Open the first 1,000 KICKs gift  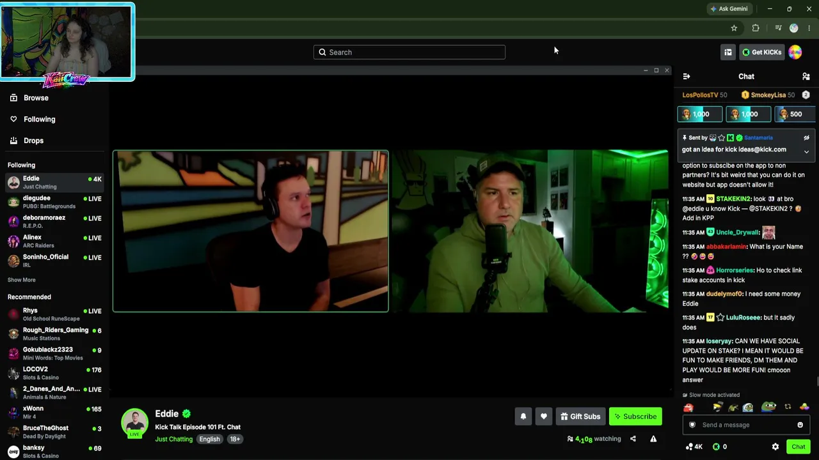700,114
